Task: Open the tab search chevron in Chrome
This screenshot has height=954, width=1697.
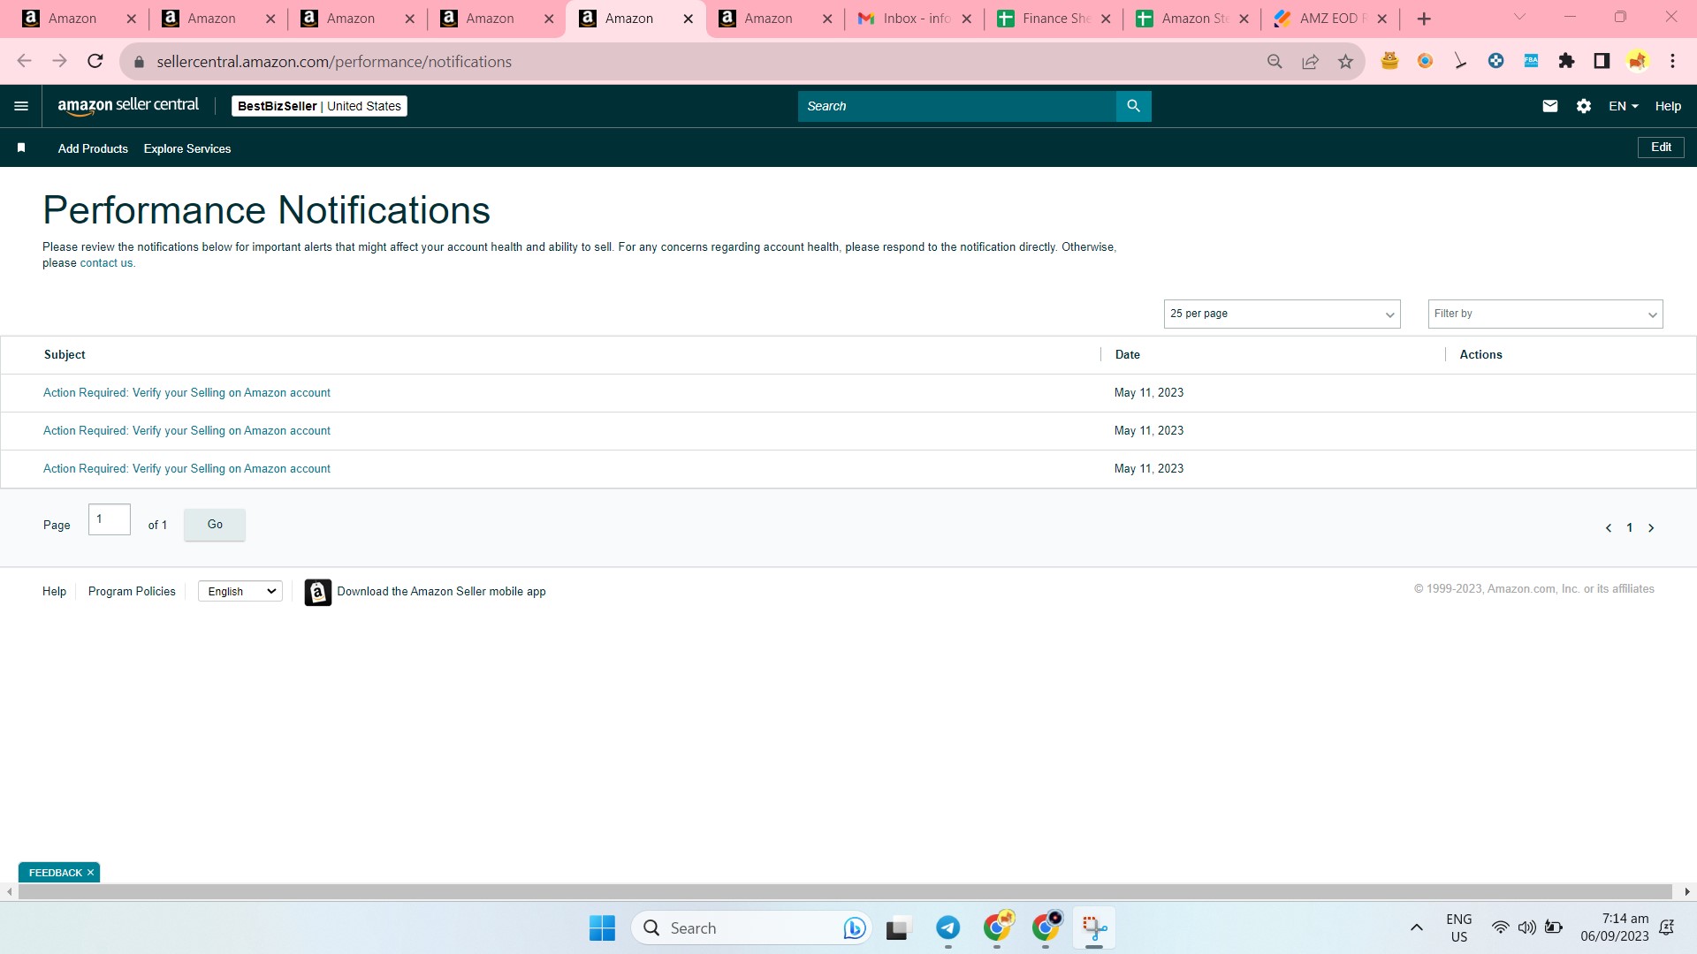Action: tap(1519, 18)
